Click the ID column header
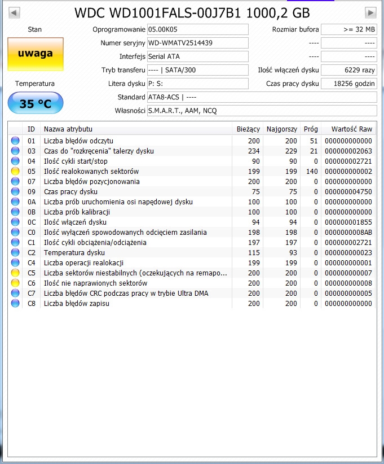 click(31, 129)
